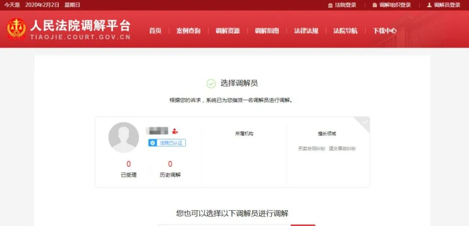
Task: Open the 法律法规 menu
Action: point(306,31)
